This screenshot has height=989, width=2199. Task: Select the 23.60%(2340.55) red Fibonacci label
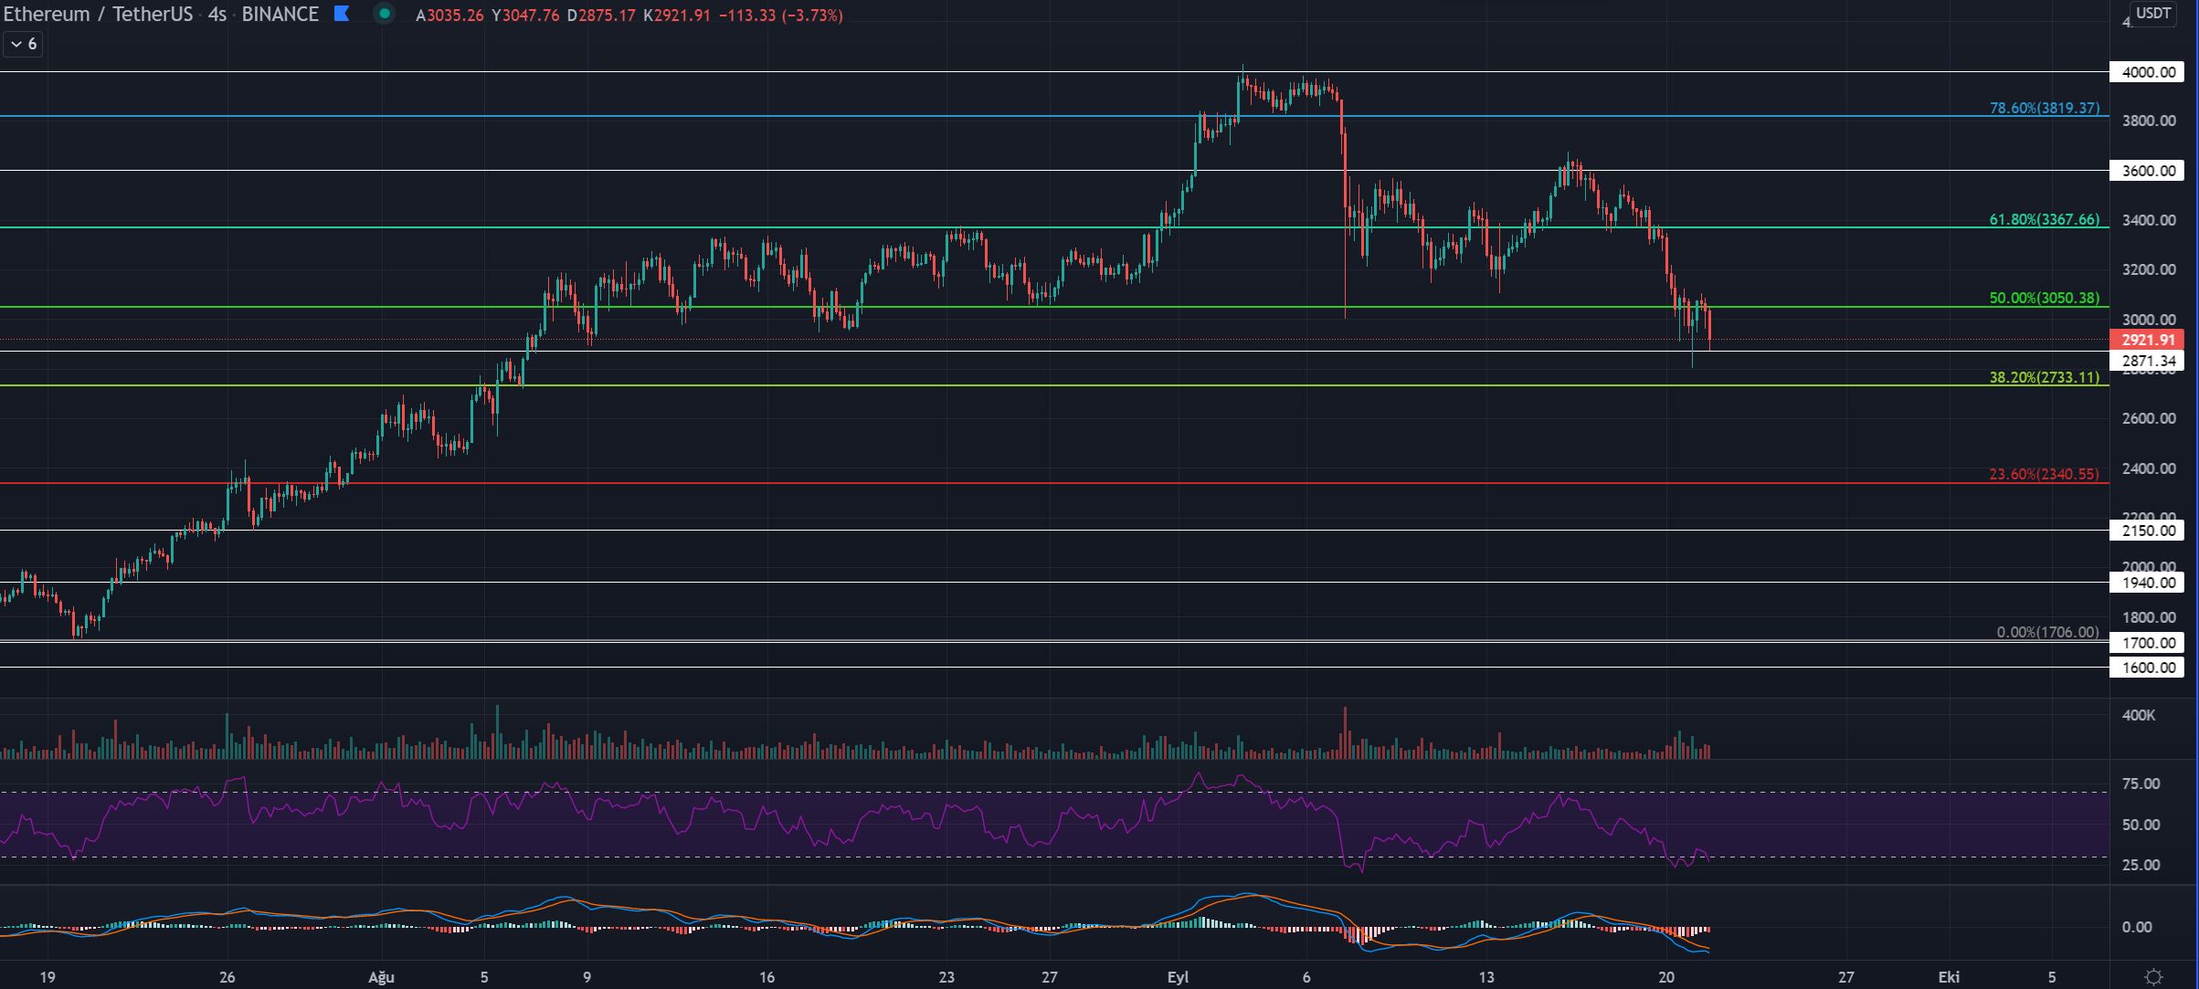pos(2044,474)
